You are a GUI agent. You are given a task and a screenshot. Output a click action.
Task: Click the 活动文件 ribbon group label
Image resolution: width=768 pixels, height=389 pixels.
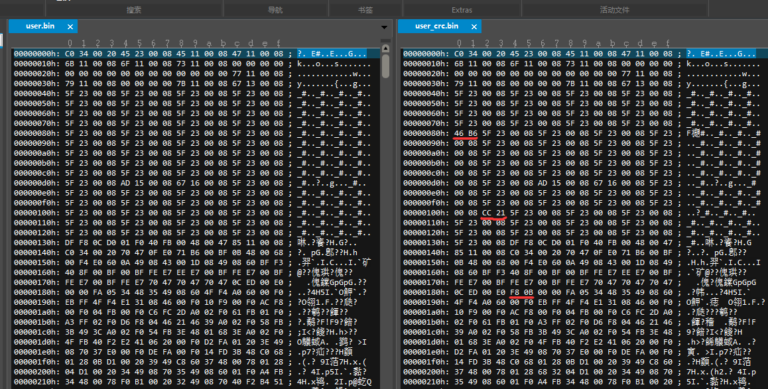(x=614, y=10)
